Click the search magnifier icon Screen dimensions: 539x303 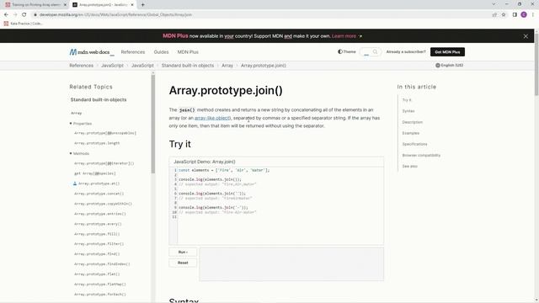pyautogui.click(x=375, y=52)
